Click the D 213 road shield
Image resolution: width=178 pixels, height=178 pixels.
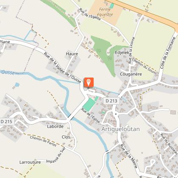[x=111, y=101]
